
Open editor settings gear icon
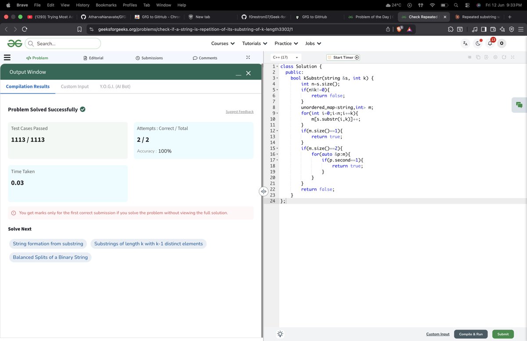tap(495, 57)
